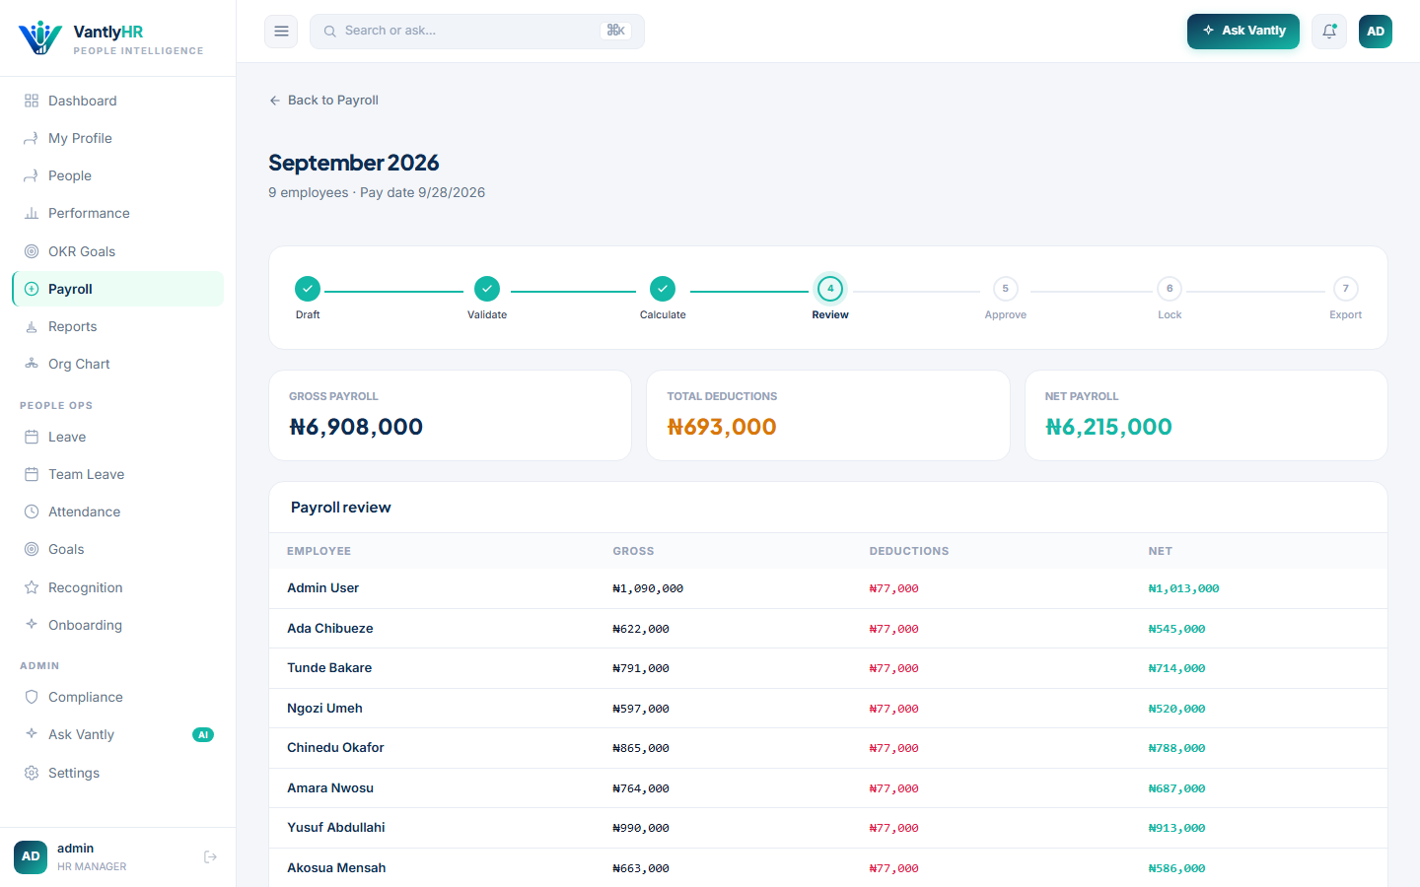Image resolution: width=1420 pixels, height=887 pixels.
Task: Select the Ada Chibueze employee row
Action: [827, 629]
